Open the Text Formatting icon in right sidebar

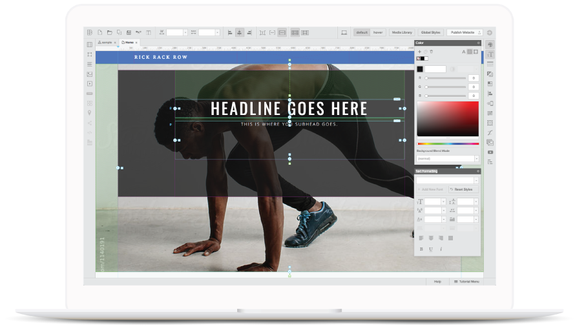click(490, 54)
